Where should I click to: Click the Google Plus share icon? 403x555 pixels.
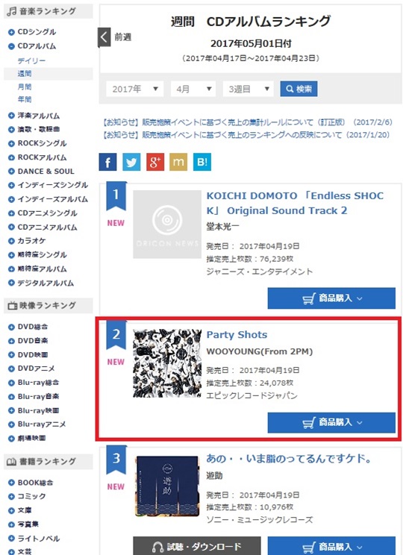point(155,162)
